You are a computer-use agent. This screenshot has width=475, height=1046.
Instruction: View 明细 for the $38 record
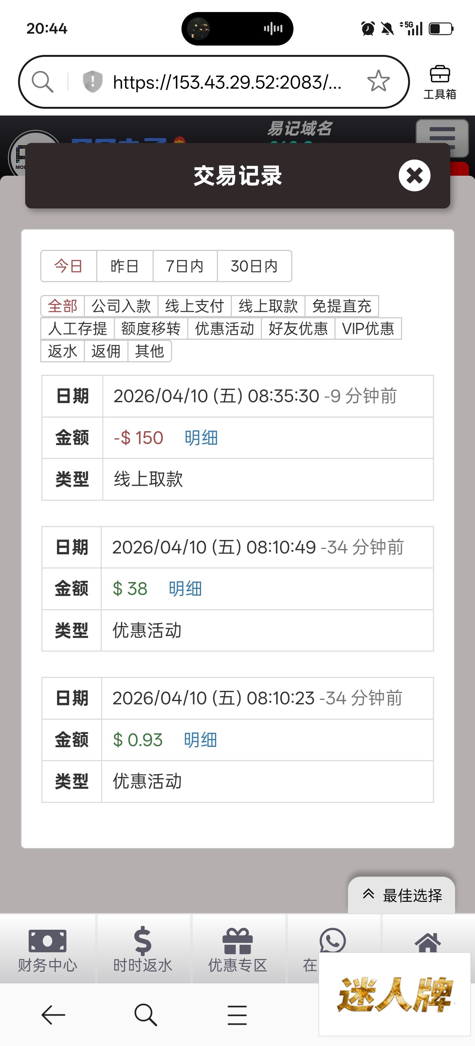pyautogui.click(x=185, y=589)
